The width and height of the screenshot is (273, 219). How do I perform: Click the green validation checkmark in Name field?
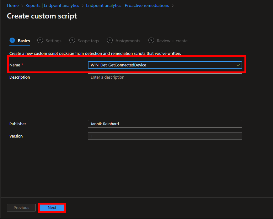point(239,65)
